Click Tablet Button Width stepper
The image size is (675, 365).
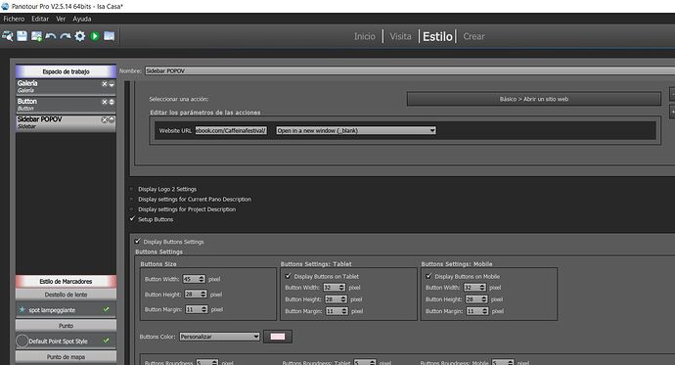(x=341, y=288)
